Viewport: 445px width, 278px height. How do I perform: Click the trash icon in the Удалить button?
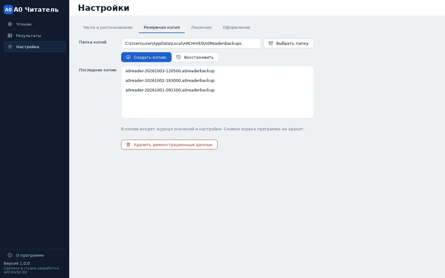coord(128,145)
